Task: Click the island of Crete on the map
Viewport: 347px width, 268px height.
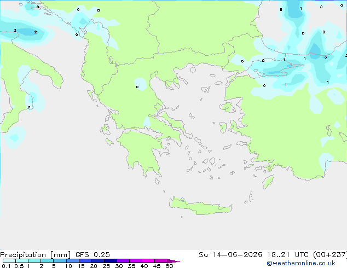Action: [x=200, y=206]
